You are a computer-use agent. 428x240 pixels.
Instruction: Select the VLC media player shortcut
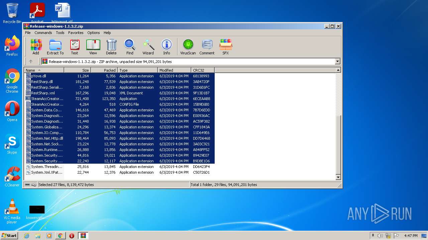12,211
